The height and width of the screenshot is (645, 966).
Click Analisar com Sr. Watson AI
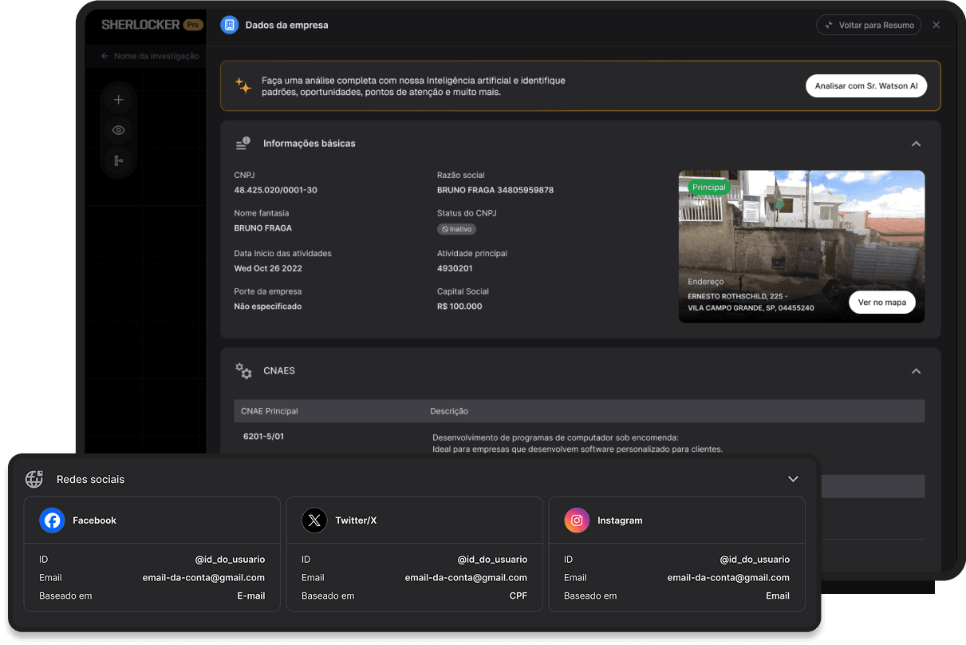[x=866, y=85]
